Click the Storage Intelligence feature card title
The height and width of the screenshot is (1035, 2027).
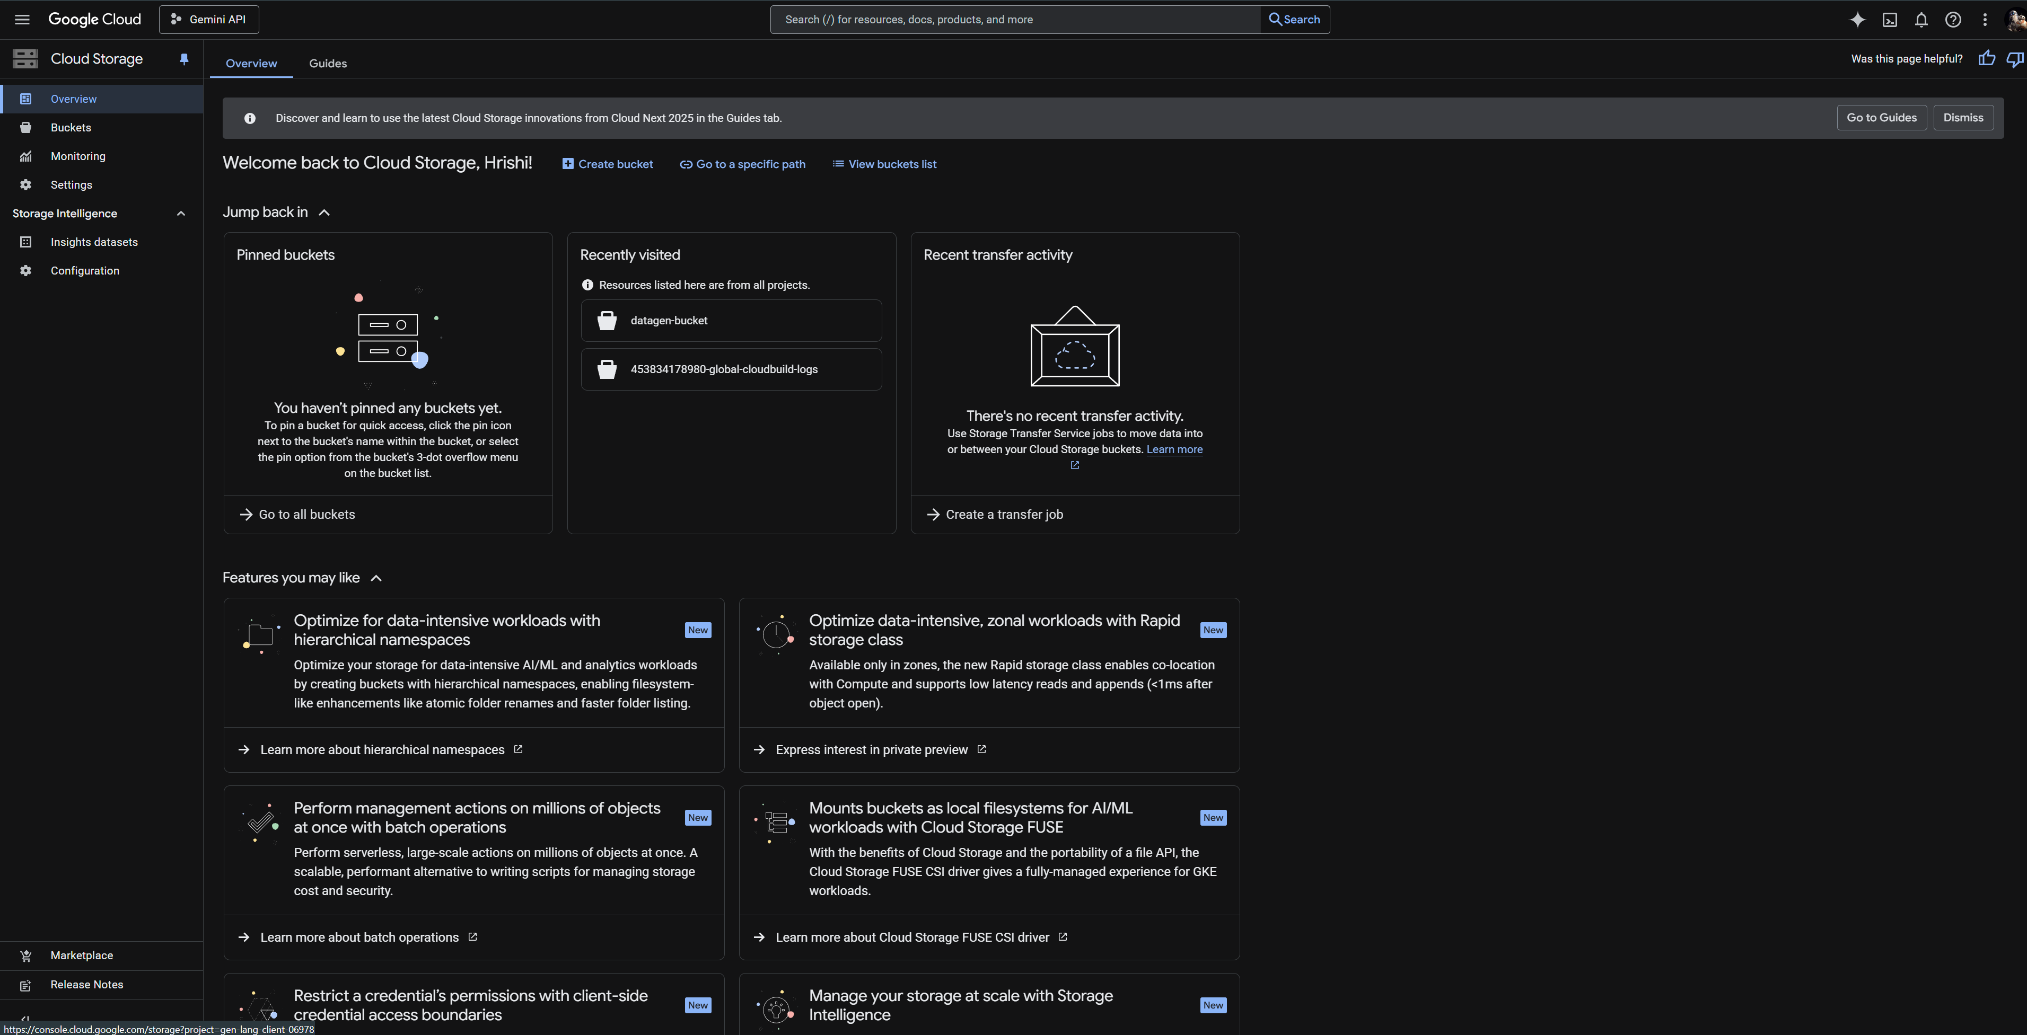click(x=961, y=1005)
